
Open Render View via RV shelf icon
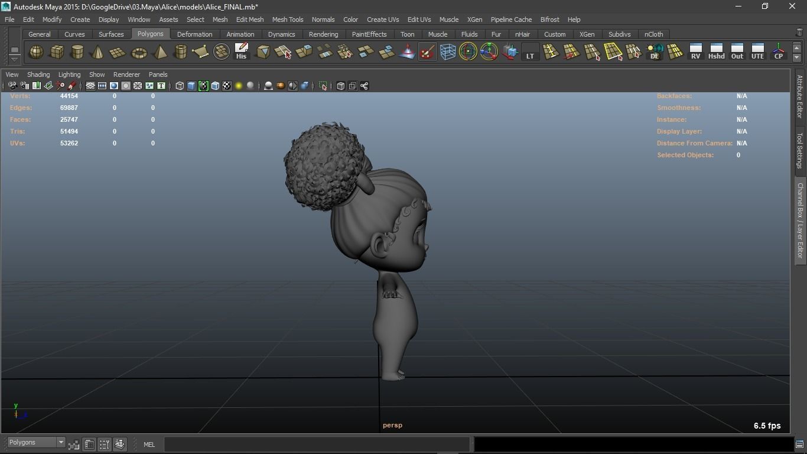(696, 52)
